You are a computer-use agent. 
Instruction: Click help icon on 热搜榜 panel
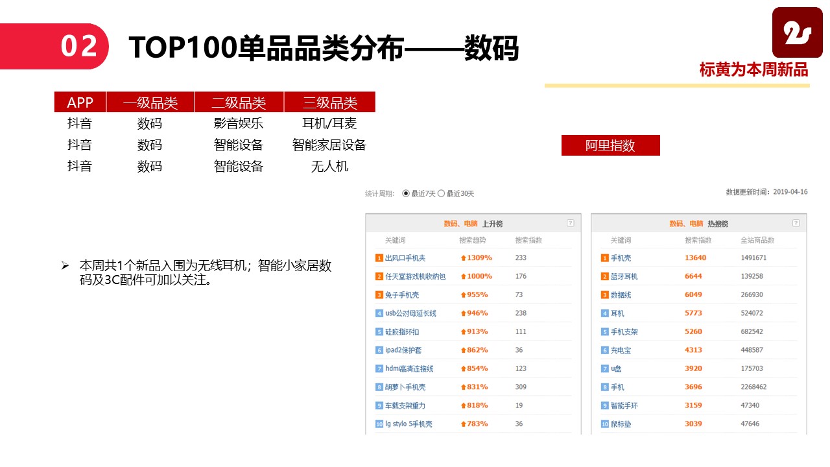coord(796,223)
